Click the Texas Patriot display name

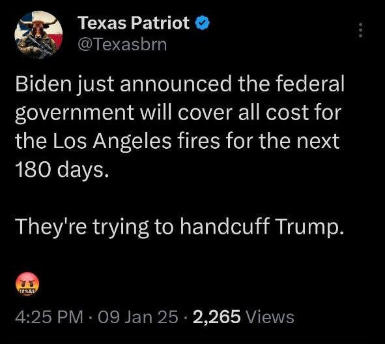134,23
